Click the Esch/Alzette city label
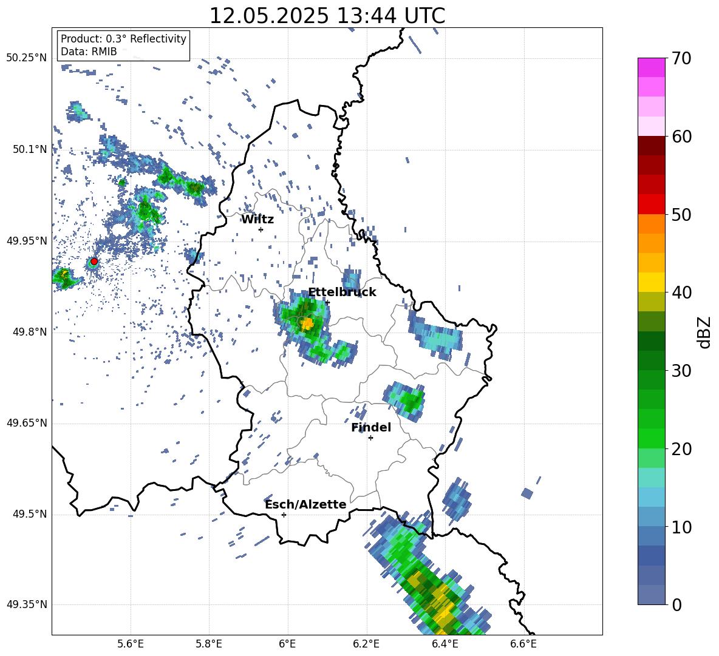Screen dimensions: 719x656 coord(305,505)
